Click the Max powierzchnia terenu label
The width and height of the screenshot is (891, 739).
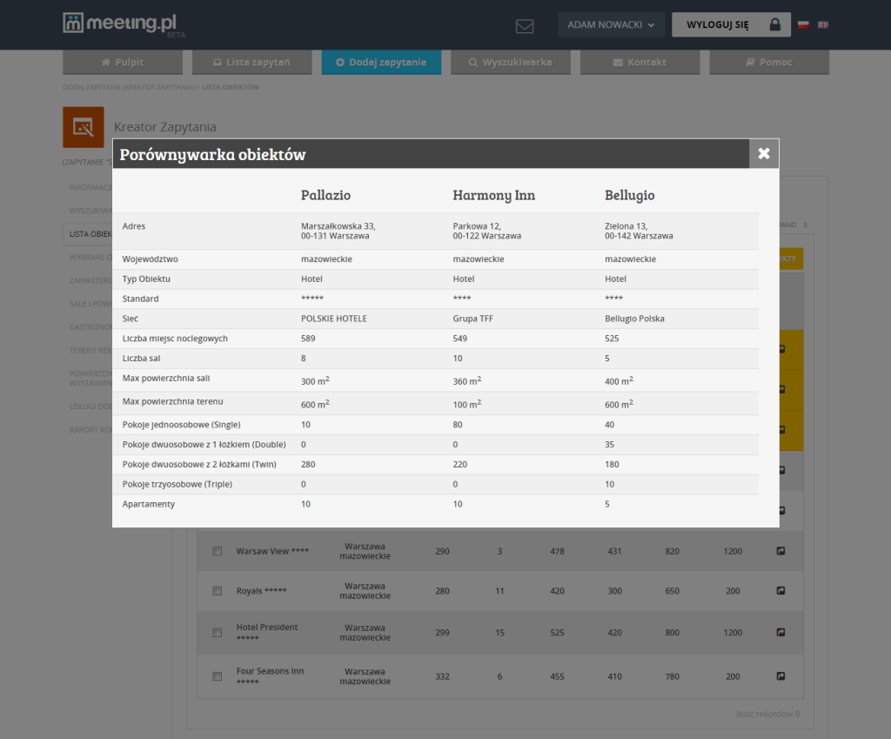173,402
